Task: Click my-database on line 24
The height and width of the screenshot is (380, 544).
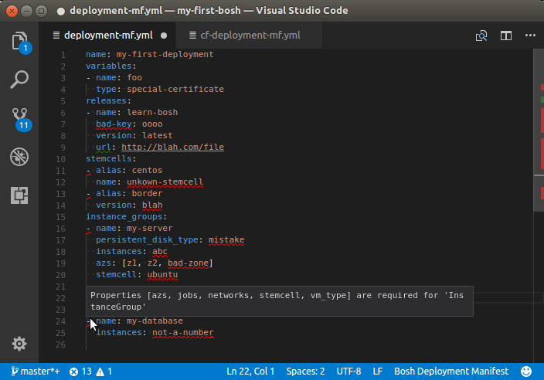Action: coord(155,321)
